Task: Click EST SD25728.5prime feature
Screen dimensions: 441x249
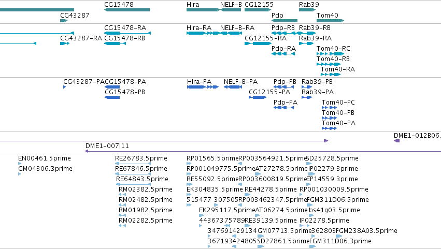Action: click(309, 164)
